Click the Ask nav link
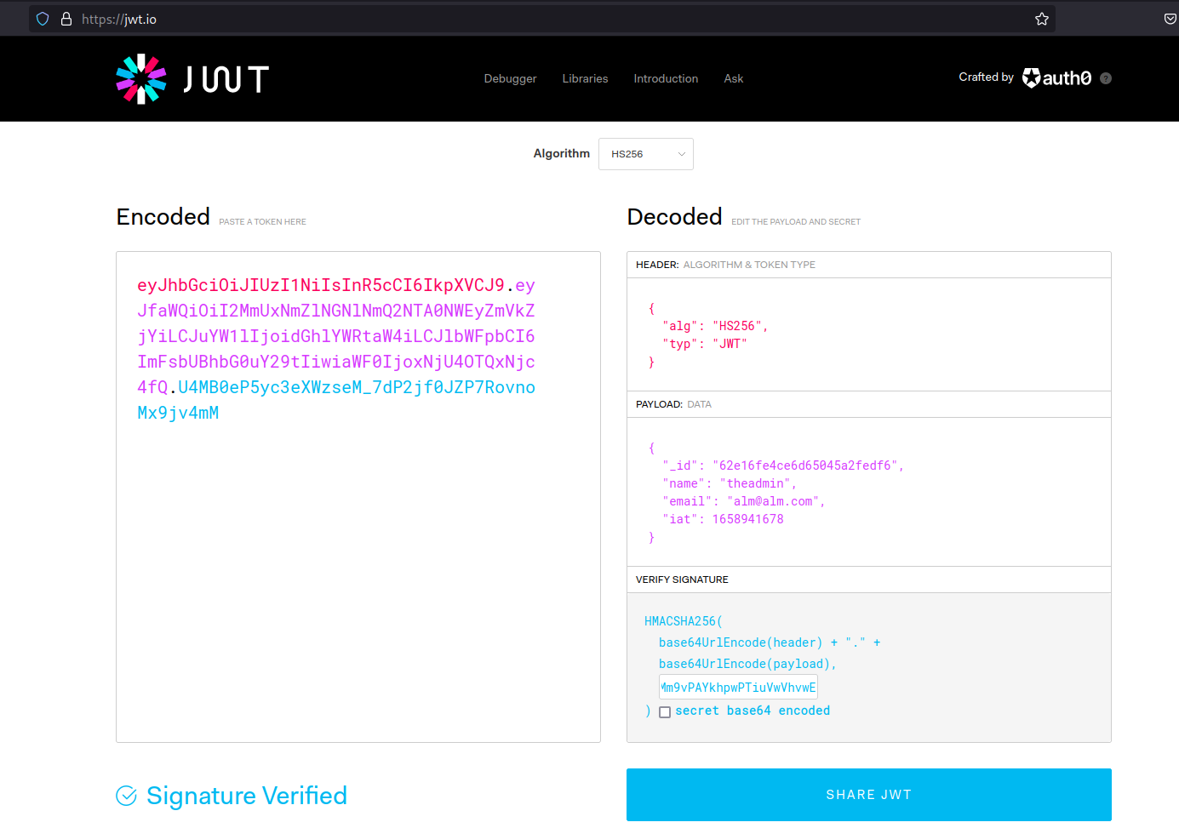This screenshot has height=828, width=1179. point(733,78)
